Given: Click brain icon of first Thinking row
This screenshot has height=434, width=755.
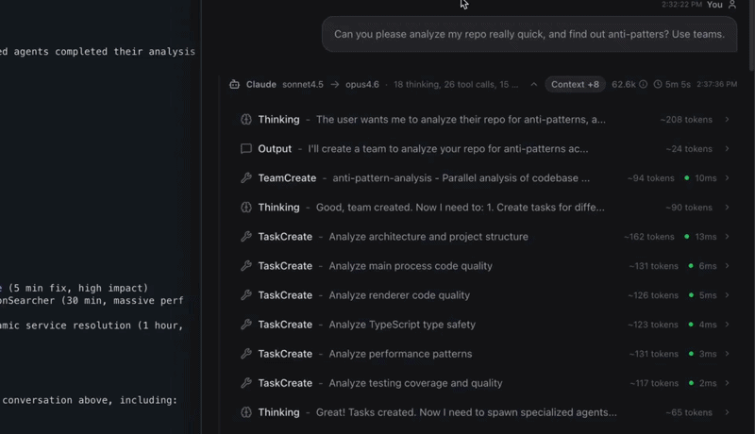Looking at the screenshot, I should point(246,119).
